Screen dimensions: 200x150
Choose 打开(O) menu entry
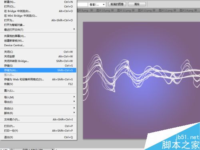(38, 6)
